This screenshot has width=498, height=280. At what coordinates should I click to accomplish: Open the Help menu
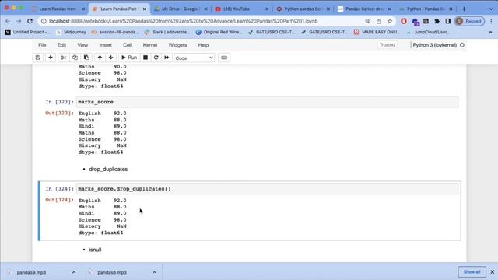pyautogui.click(x=203, y=45)
